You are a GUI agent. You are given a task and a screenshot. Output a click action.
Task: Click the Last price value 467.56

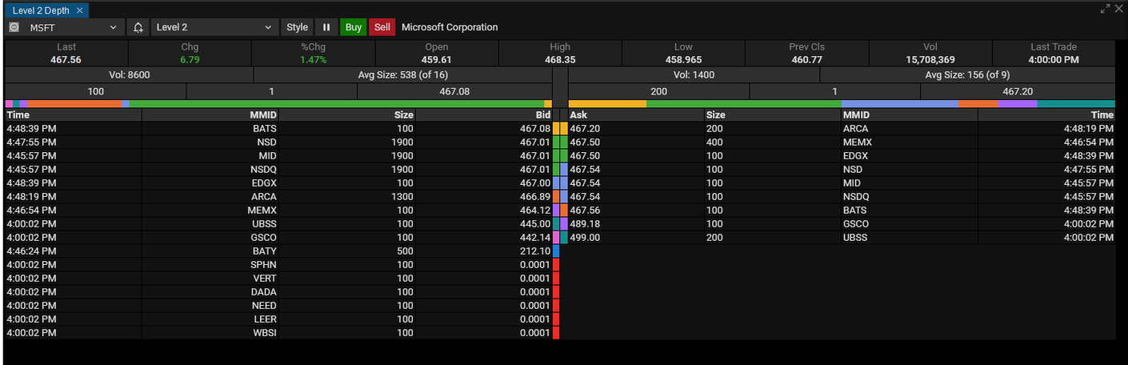pos(66,60)
